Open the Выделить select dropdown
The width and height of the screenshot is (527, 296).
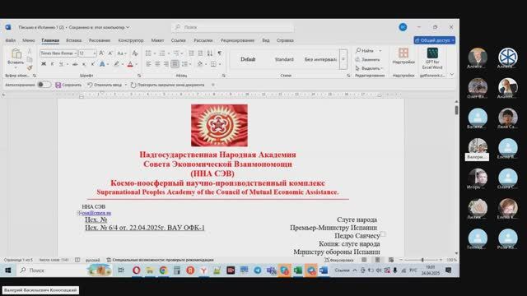tap(369, 68)
